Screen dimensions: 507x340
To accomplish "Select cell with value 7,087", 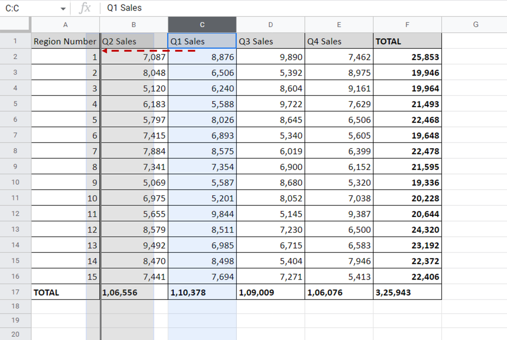I will point(134,57).
